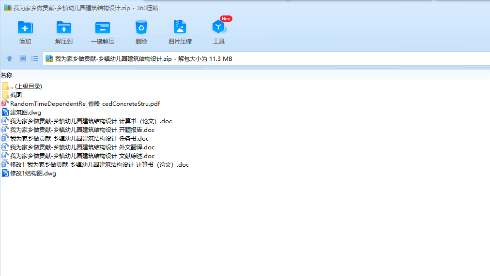Select file name 建筑图.dwg
The width and height of the screenshot is (490, 276).
(x=26, y=113)
